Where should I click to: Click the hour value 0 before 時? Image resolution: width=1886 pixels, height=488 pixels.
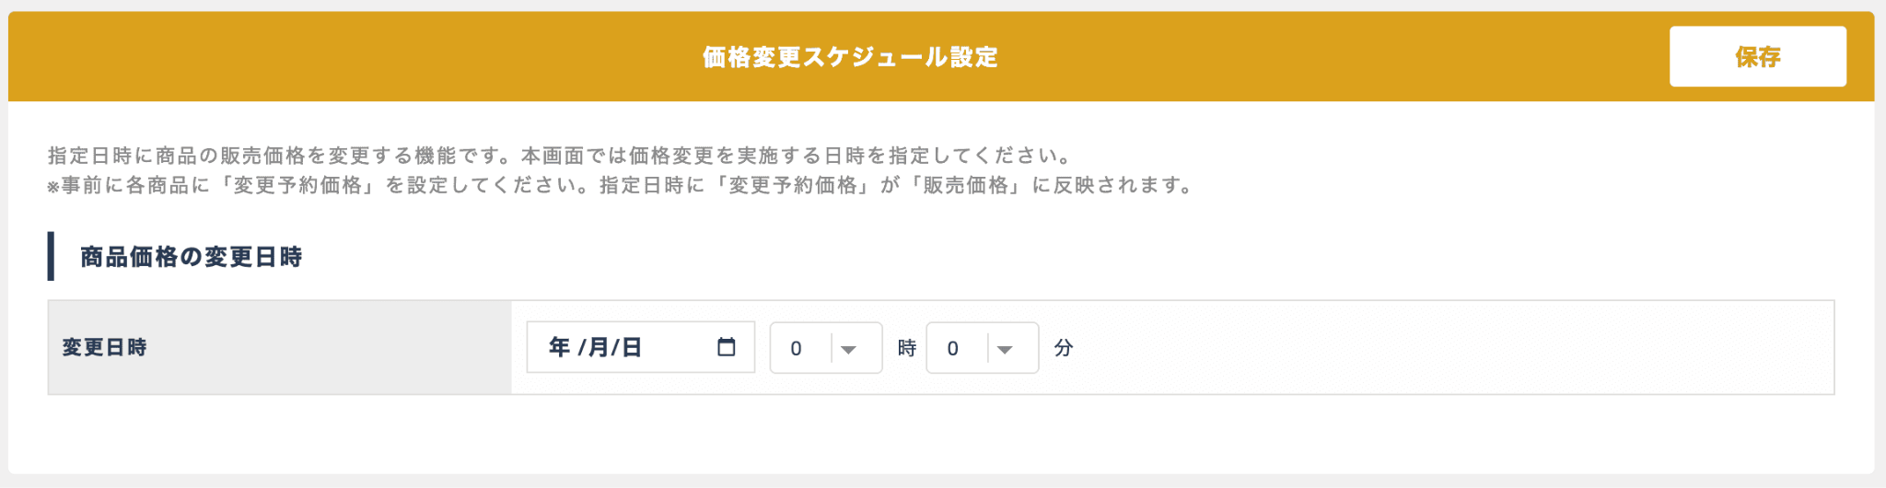tap(797, 349)
